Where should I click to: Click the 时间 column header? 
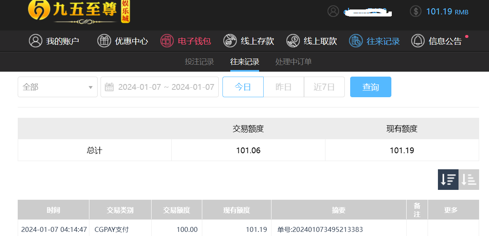pos(53,210)
